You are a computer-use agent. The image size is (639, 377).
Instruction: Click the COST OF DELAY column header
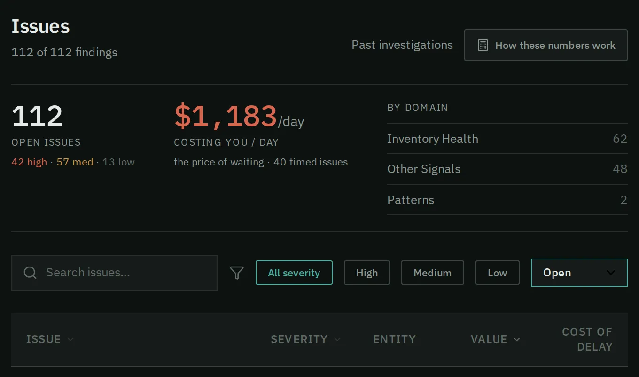click(x=587, y=339)
